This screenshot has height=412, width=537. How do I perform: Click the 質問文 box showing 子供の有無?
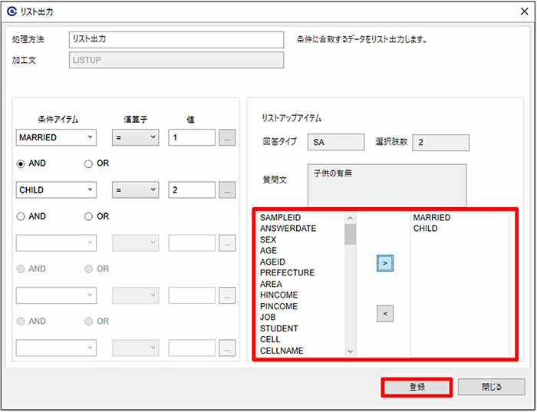pyautogui.click(x=387, y=185)
